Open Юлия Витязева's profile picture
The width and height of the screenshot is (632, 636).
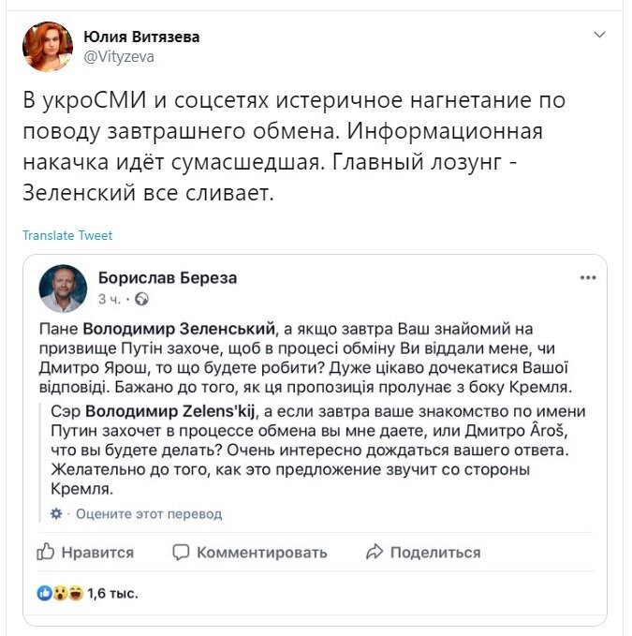48,47
